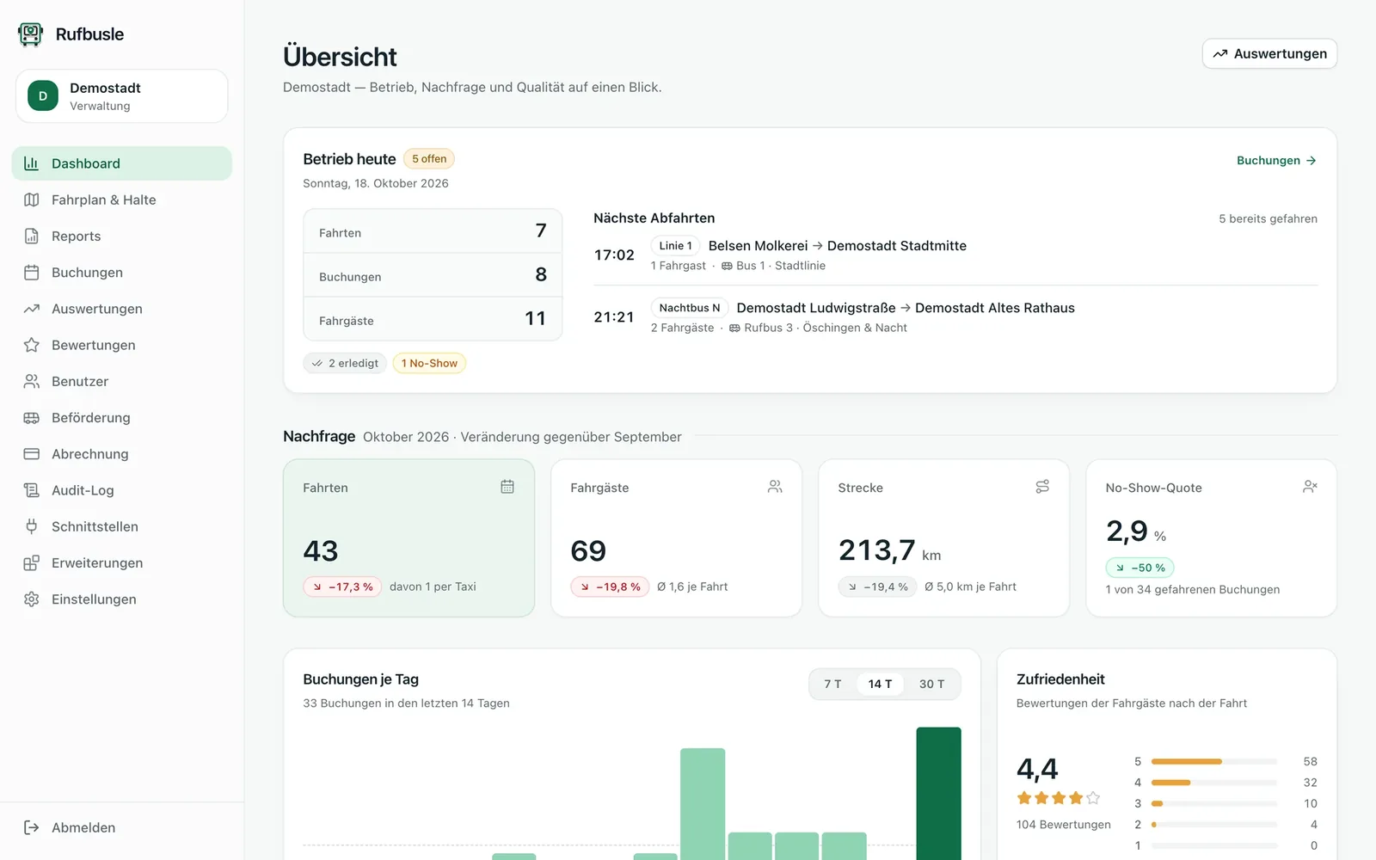The width and height of the screenshot is (1376, 860).
Task: Click the trend arrow icon in the top Auswertungen button
Action: 1220,53
